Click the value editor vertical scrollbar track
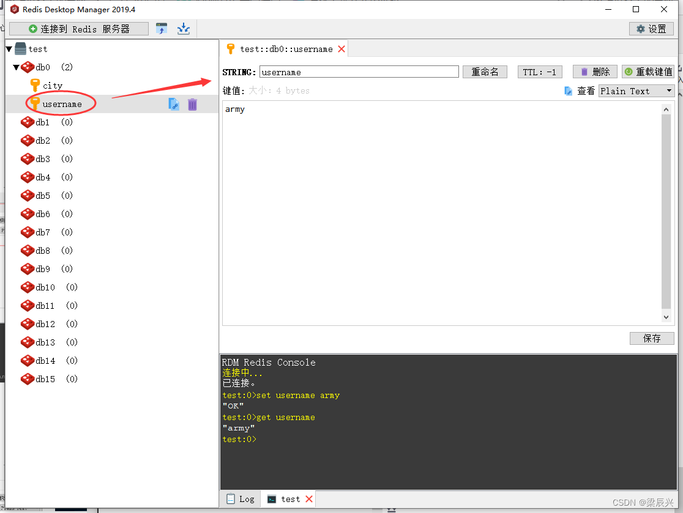The image size is (683, 513). tap(666, 213)
